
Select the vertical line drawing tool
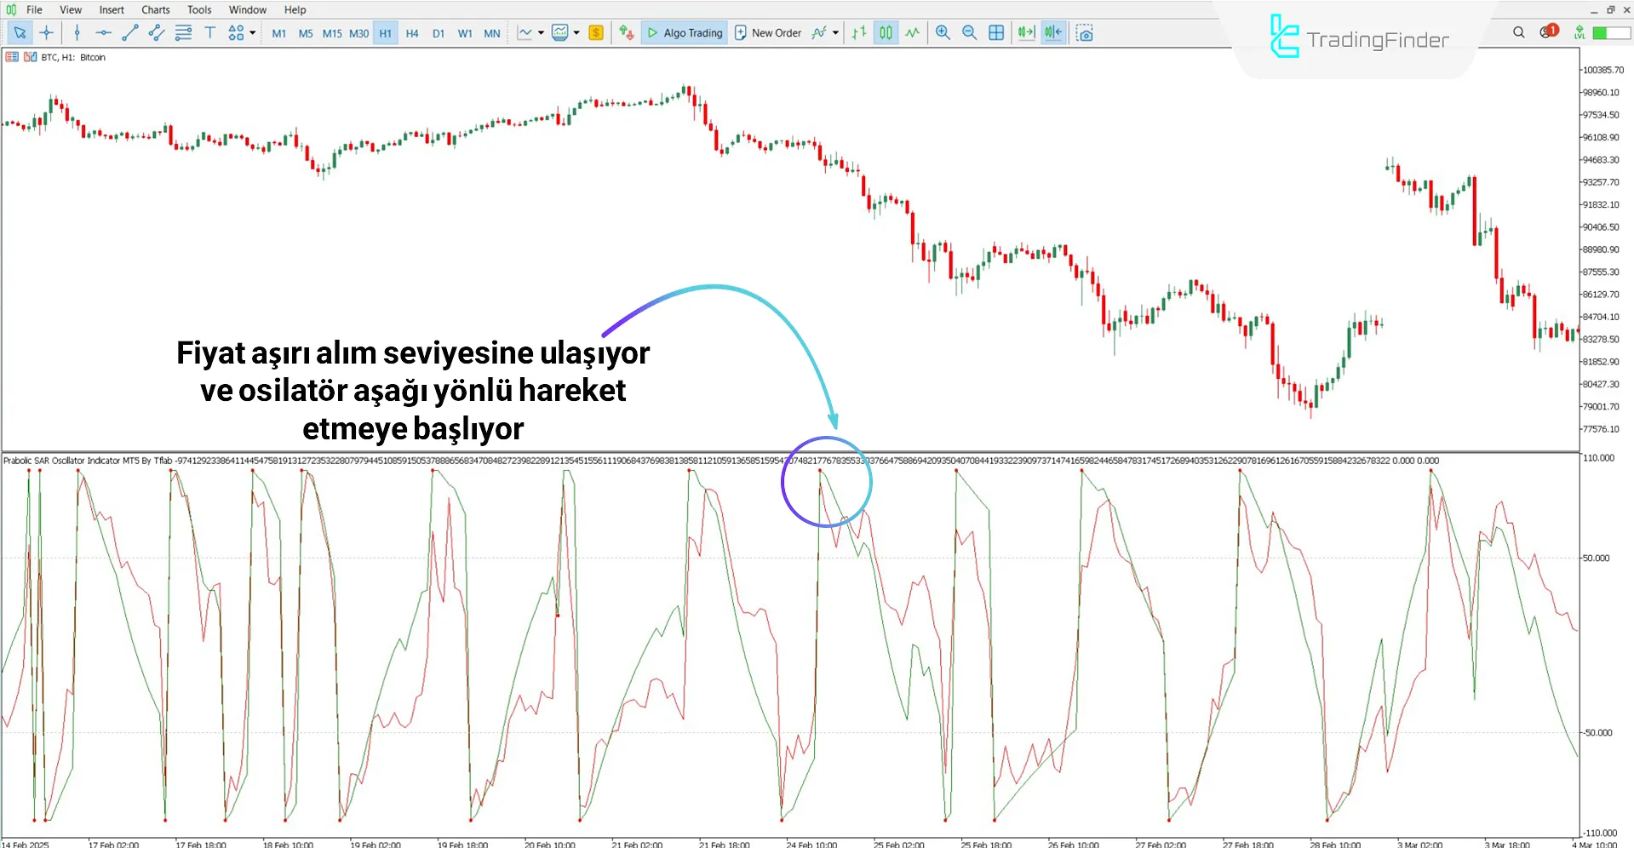pos(77,33)
